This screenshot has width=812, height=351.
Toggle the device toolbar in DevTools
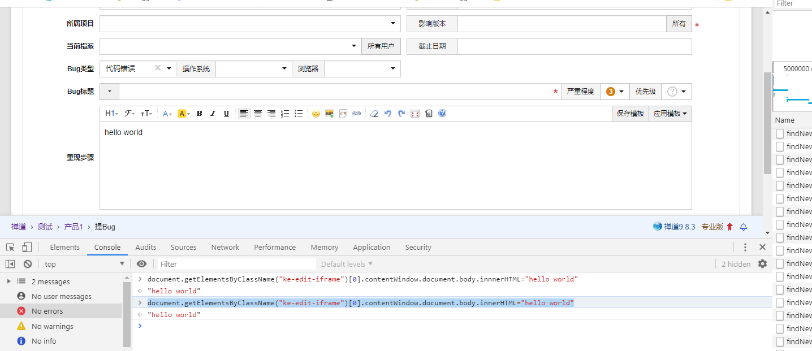tap(27, 247)
